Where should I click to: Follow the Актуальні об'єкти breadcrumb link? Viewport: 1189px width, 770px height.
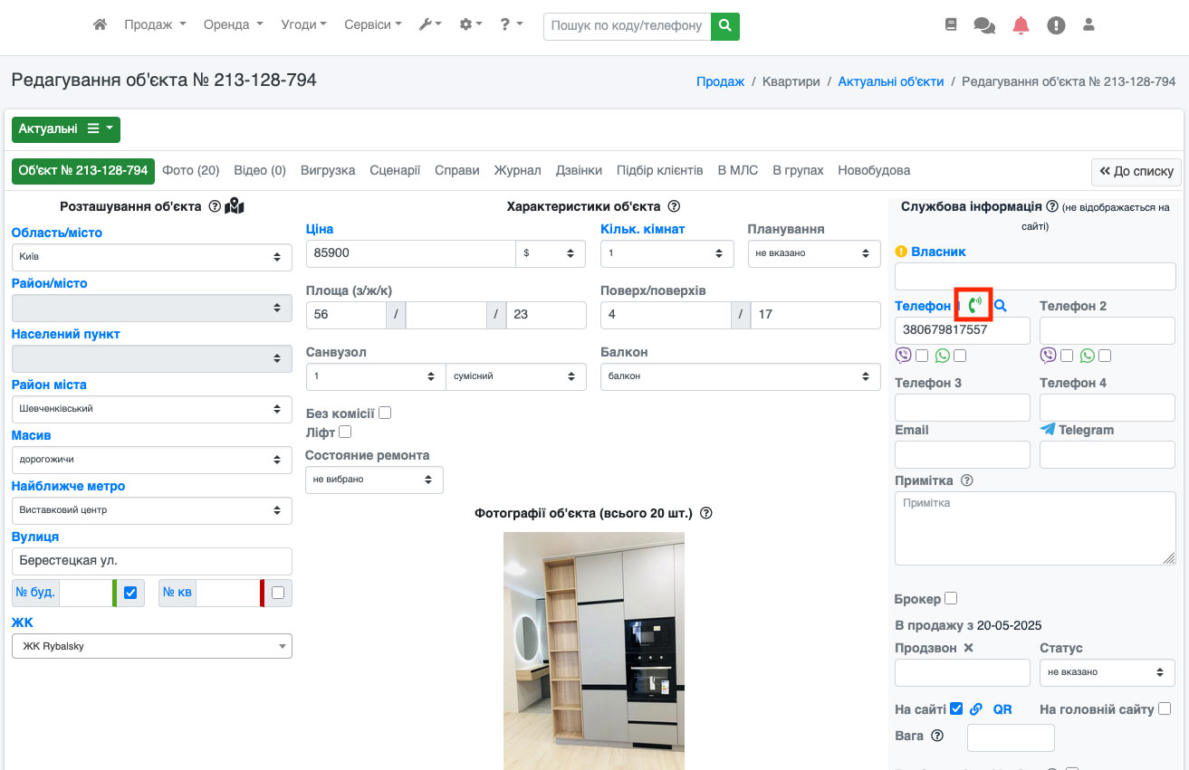890,81
